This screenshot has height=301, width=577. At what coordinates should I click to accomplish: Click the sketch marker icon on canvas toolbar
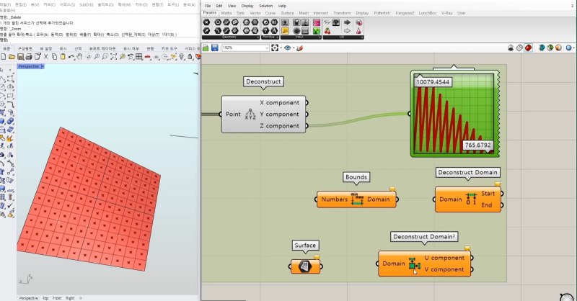click(299, 48)
